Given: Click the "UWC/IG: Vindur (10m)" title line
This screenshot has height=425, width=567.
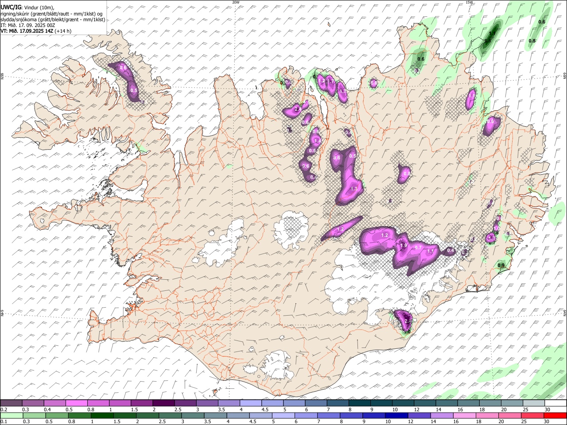Looking at the screenshot, I should pyautogui.click(x=27, y=7).
